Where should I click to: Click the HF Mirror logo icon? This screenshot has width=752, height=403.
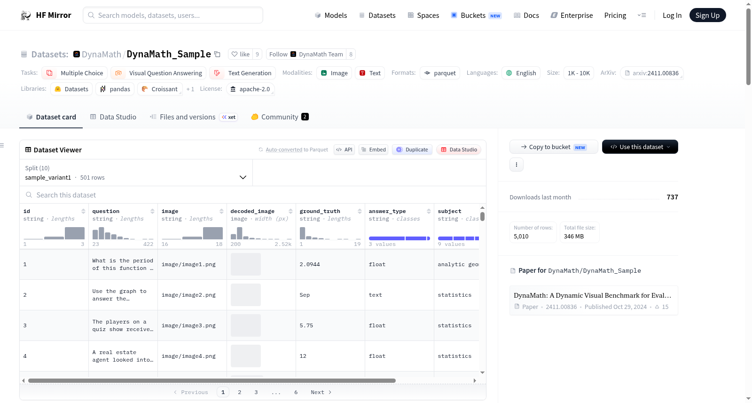26,16
